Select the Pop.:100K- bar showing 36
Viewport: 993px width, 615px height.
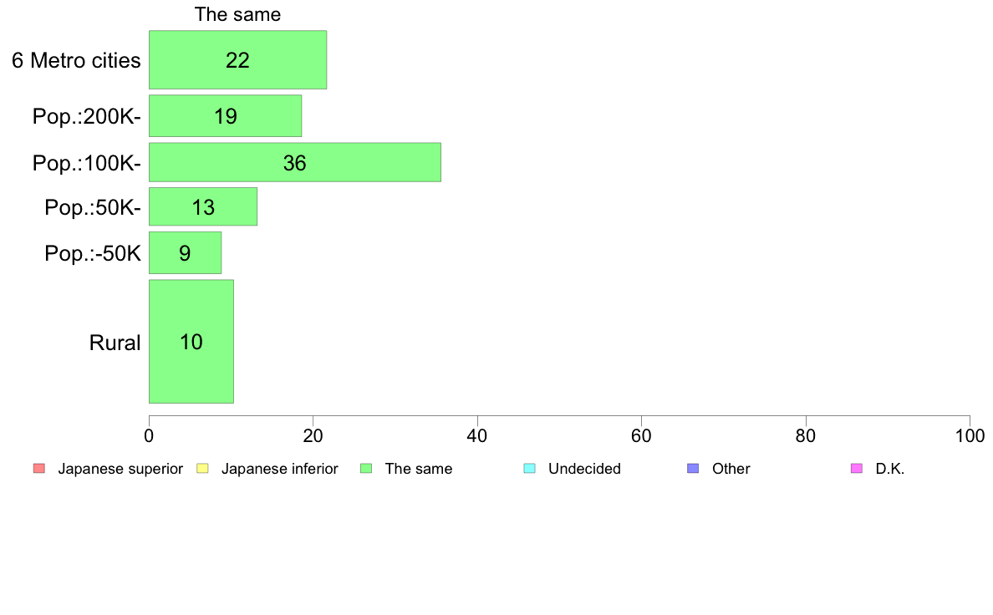[294, 162]
